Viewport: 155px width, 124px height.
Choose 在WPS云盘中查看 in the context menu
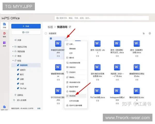point(76,105)
